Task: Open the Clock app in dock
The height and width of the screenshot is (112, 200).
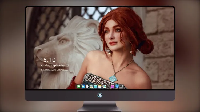Action: (x=87, y=87)
